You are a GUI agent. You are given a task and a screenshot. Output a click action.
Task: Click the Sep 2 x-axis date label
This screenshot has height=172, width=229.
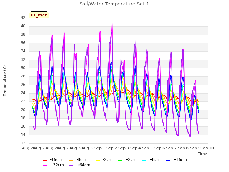[x=112, y=148]
